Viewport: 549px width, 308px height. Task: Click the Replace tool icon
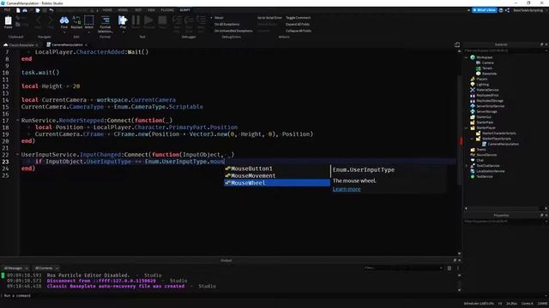tap(76, 21)
